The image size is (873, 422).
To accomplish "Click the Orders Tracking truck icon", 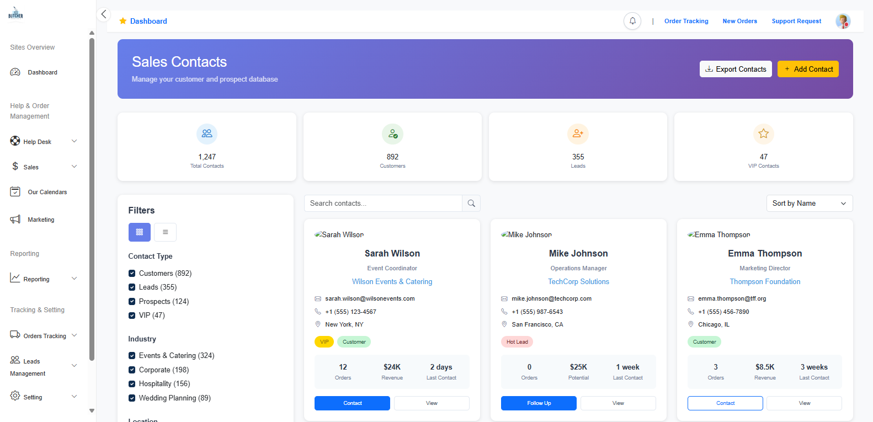I will coord(15,334).
